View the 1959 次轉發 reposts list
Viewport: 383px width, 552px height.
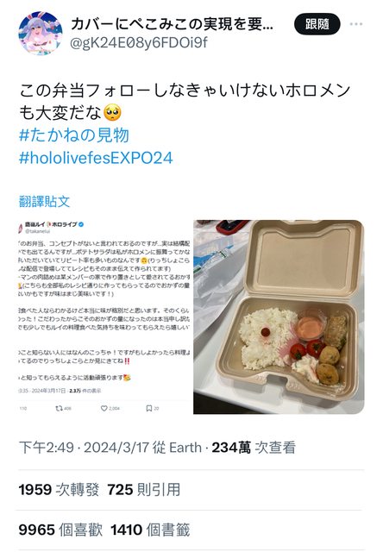tap(59, 489)
